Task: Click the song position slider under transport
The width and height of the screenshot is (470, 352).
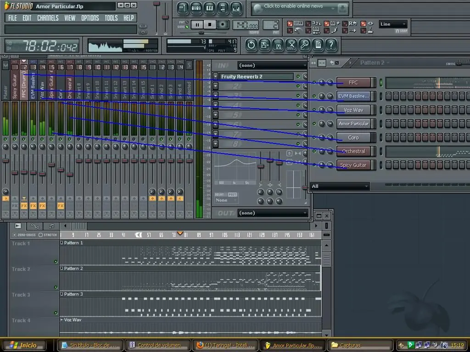Action: coord(201,33)
